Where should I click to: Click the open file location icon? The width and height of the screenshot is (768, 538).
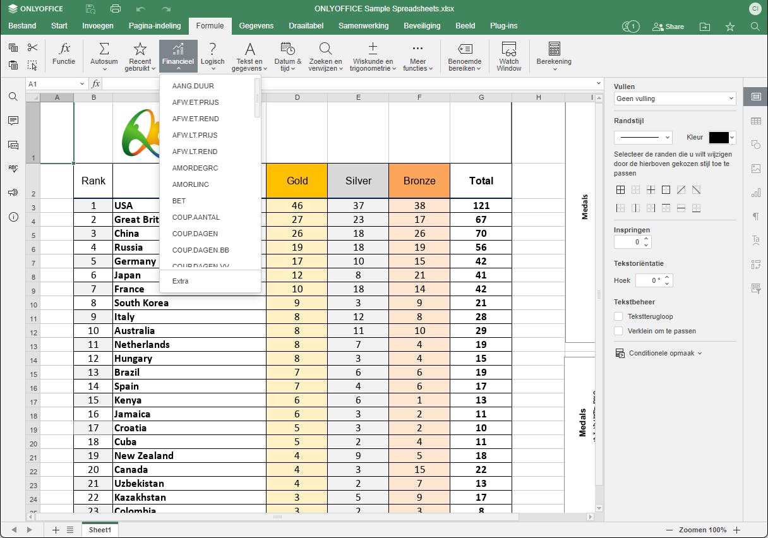coord(705,27)
